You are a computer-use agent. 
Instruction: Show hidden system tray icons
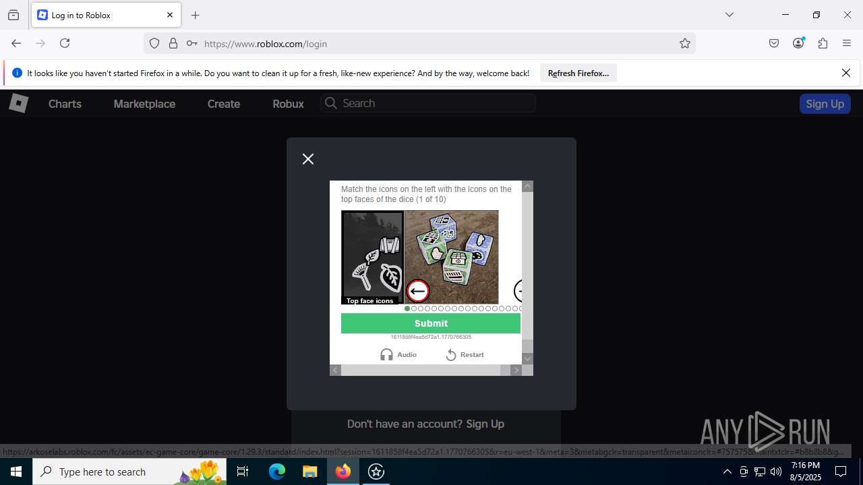[727, 472]
